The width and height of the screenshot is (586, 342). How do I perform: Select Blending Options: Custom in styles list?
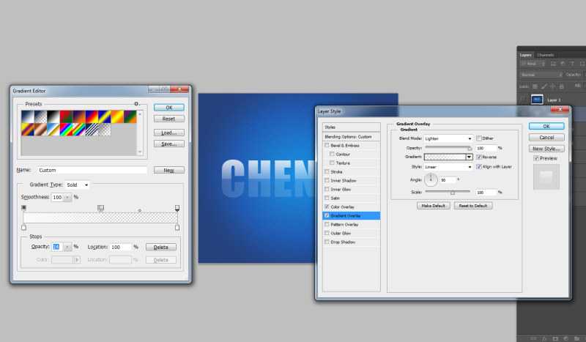click(x=349, y=137)
